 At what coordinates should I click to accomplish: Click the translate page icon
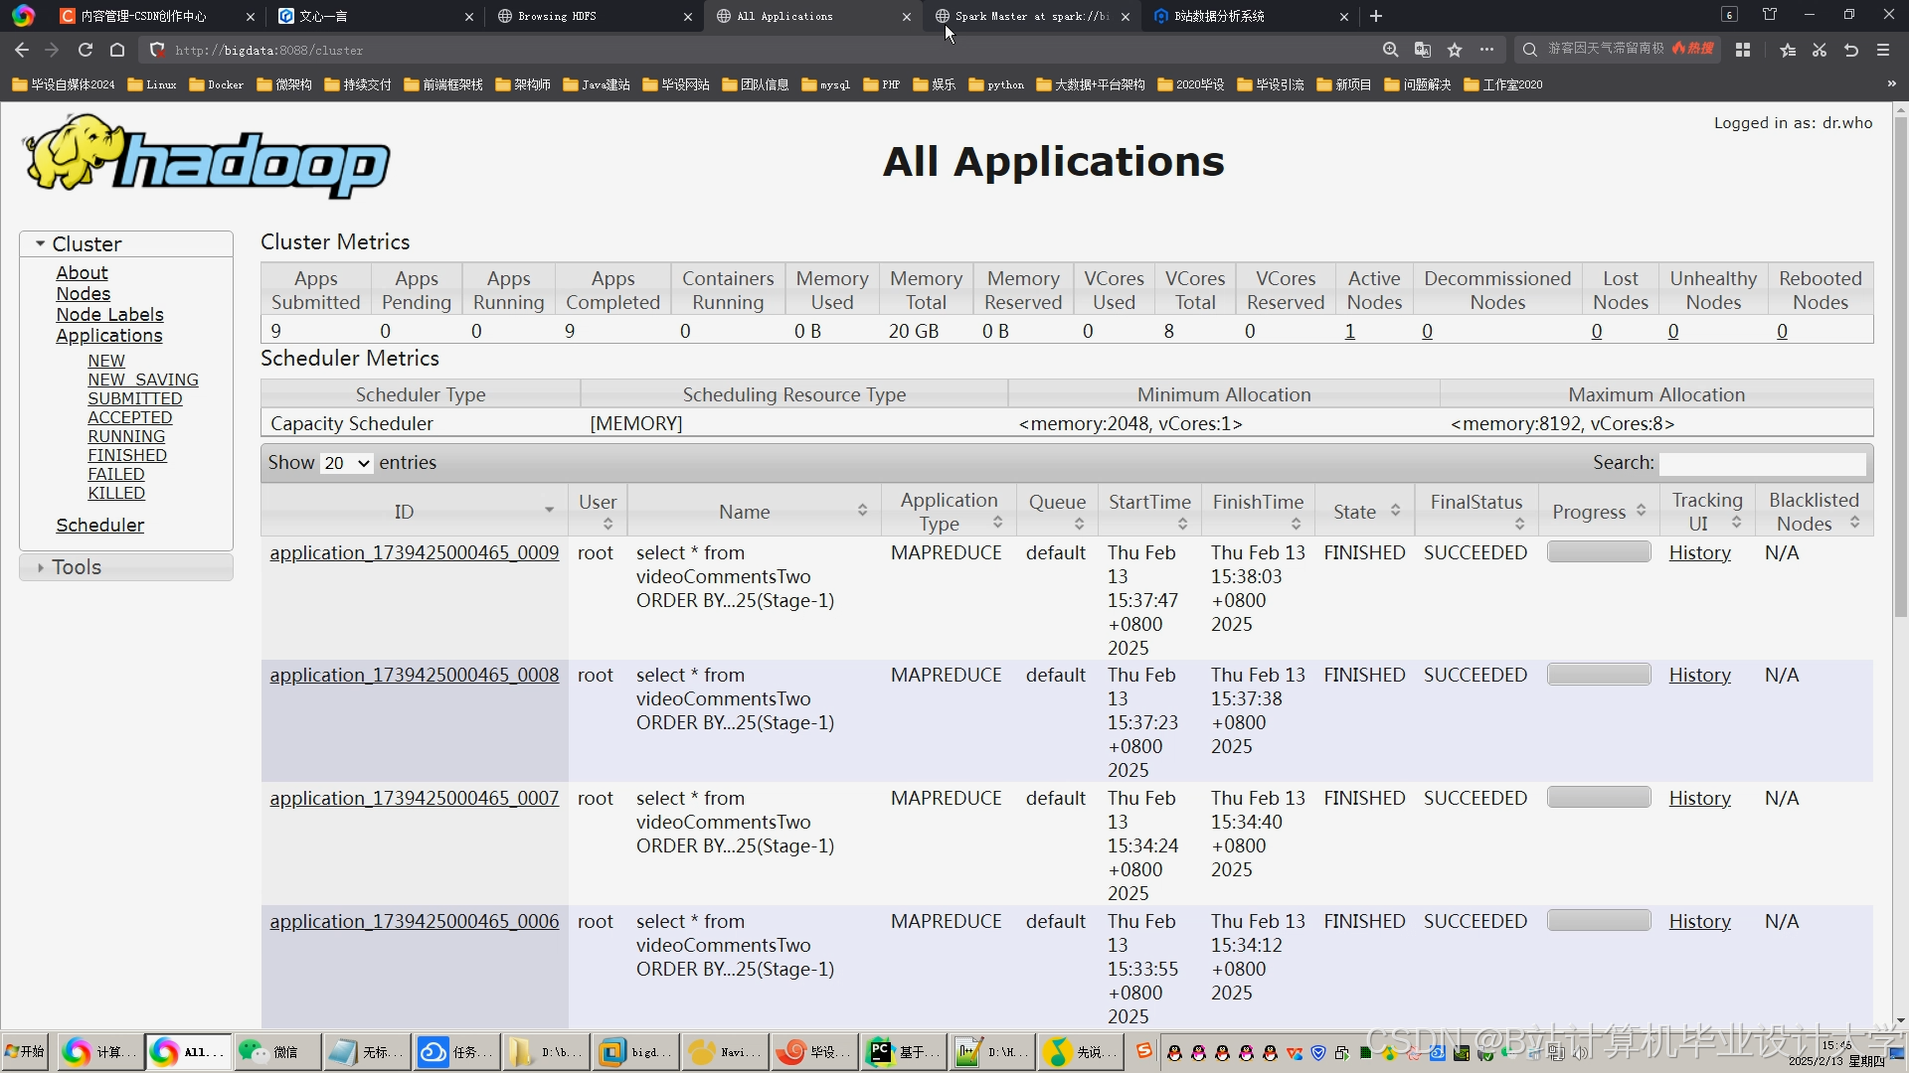click(1423, 50)
